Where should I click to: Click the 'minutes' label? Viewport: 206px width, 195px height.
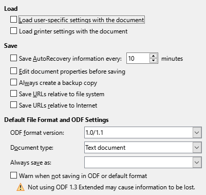pos(172,59)
